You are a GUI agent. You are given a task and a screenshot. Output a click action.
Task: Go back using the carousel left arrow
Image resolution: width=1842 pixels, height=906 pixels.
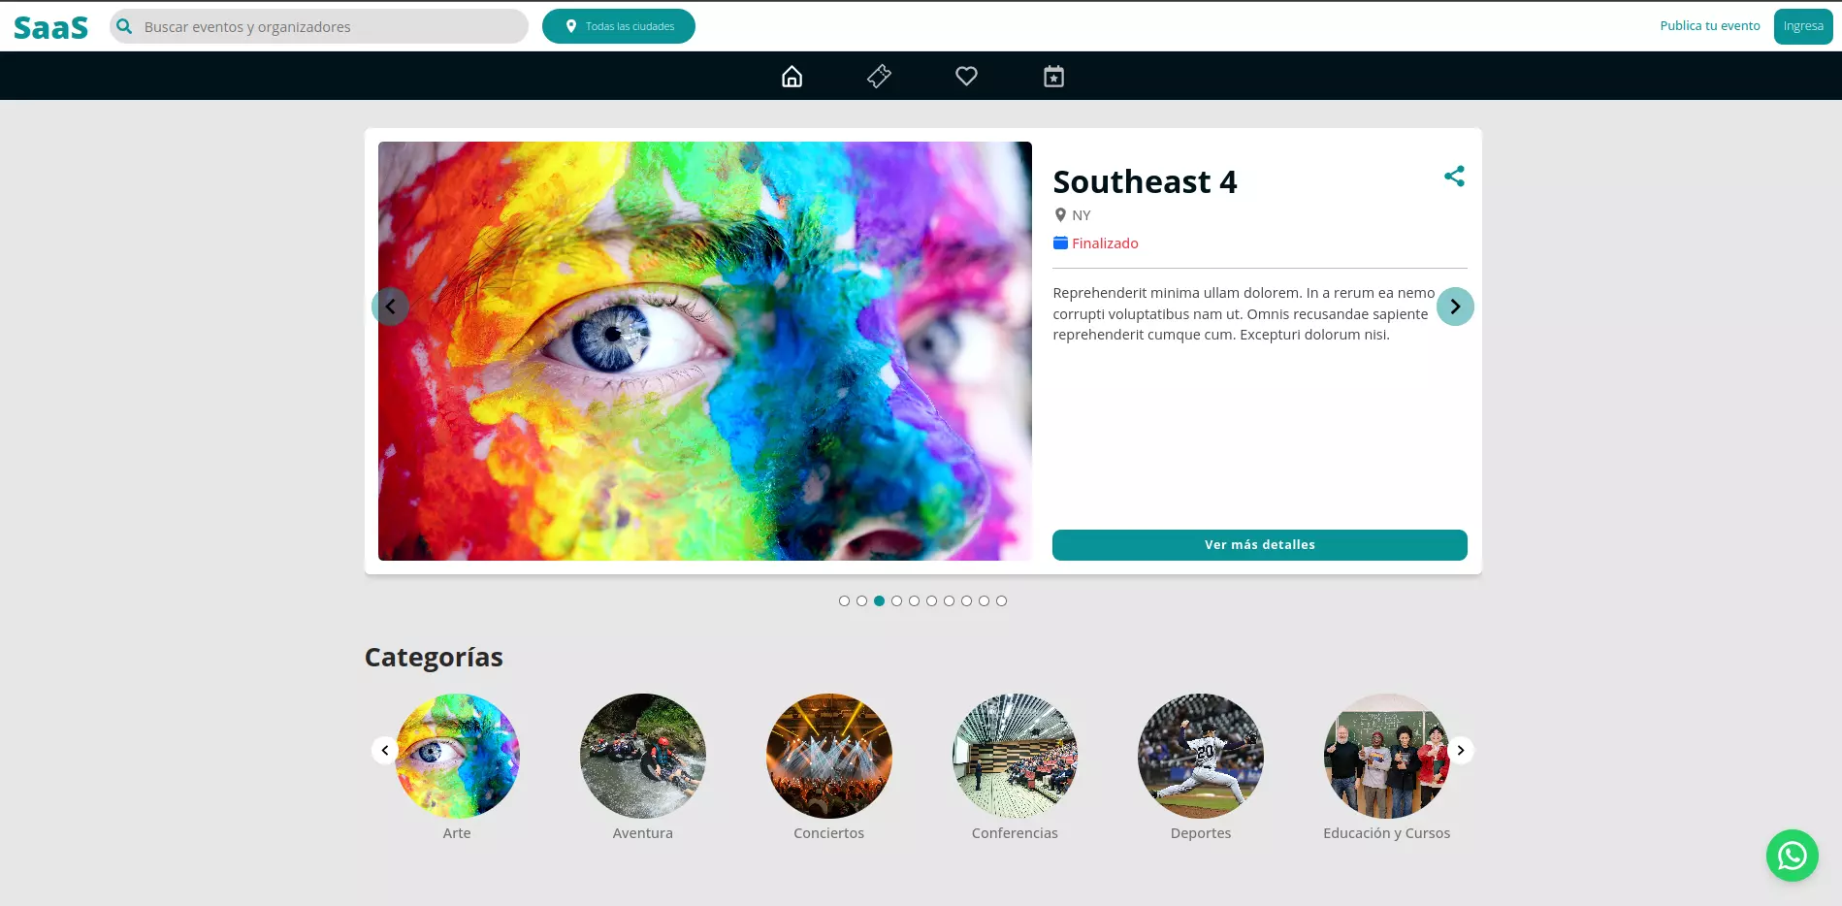pos(391,306)
